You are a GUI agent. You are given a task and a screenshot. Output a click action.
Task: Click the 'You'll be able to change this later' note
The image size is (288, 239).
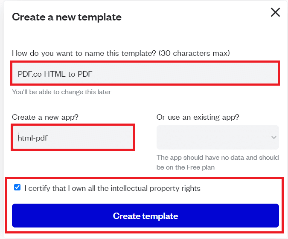coord(61,92)
